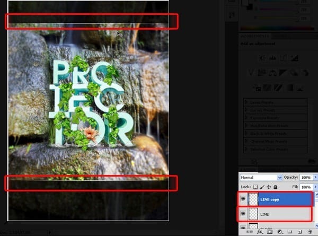This screenshot has height=236, width=318.
Task: Expand Channel Mixer Presets list
Action: (x=246, y=141)
